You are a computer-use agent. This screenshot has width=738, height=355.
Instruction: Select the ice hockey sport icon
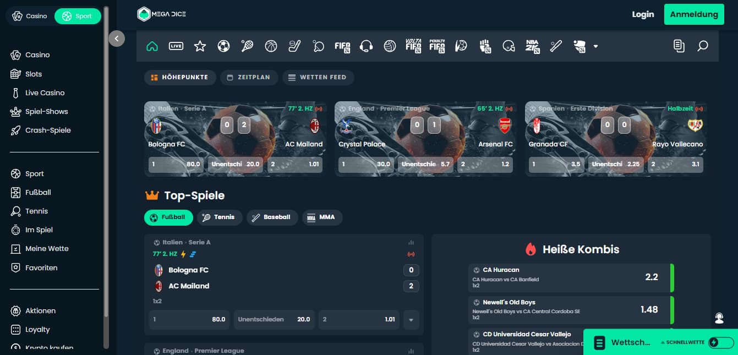295,46
